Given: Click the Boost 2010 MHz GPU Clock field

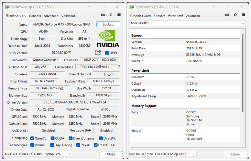Looking at the screenshot, I should tap(110, 116).
